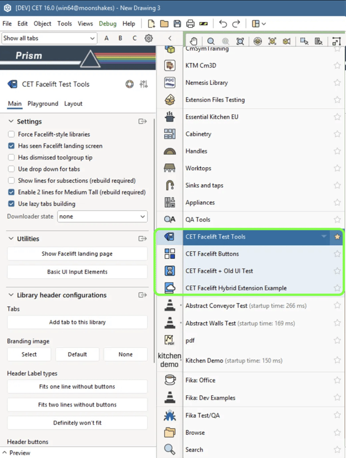Screen dimensions: 346x458
Task: Click the QA Tools icon
Action: (x=170, y=219)
